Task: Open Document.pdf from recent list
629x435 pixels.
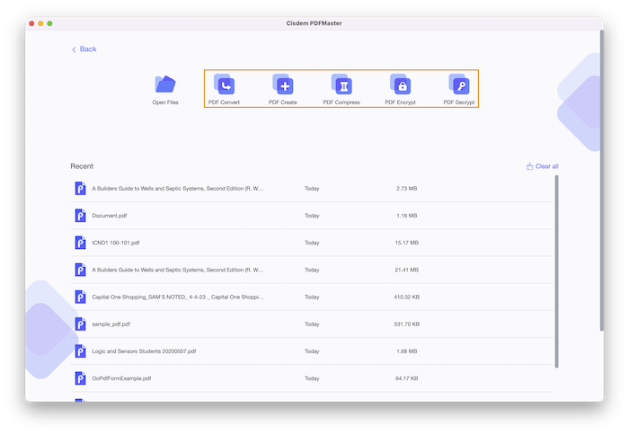Action: click(x=109, y=216)
